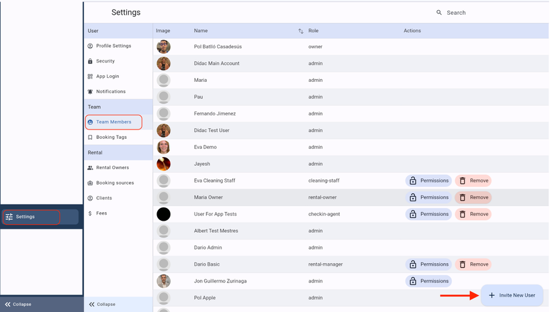Screen dimensions: 556x312
Task: Open the Booking sources settings
Action: pos(115,183)
